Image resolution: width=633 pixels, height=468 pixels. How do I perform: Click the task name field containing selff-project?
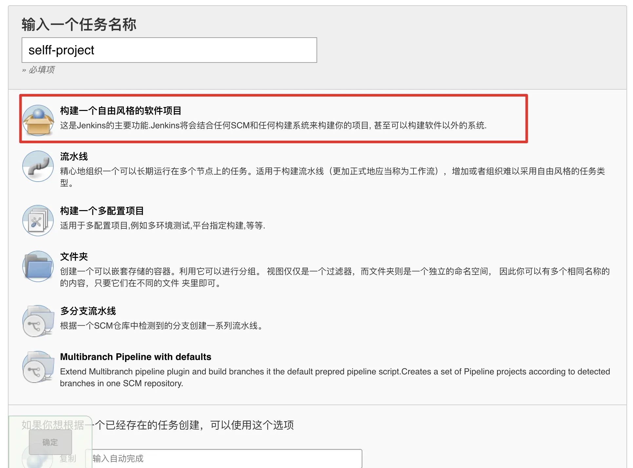tap(169, 50)
